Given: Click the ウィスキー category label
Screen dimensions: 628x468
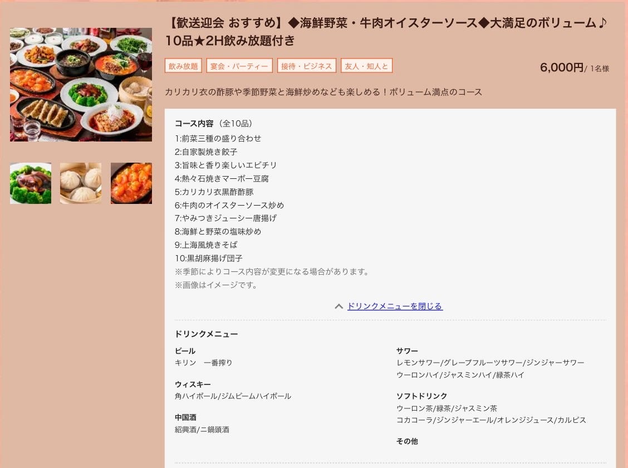Looking at the screenshot, I should click(193, 384).
